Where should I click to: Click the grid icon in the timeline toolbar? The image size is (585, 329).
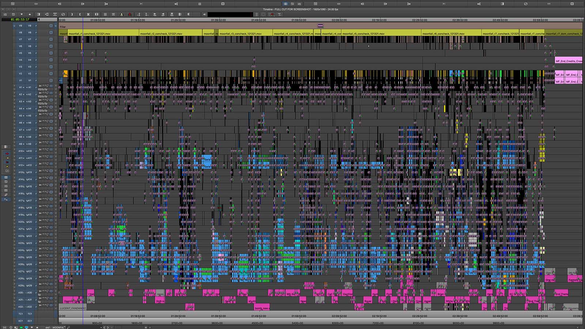(105, 14)
